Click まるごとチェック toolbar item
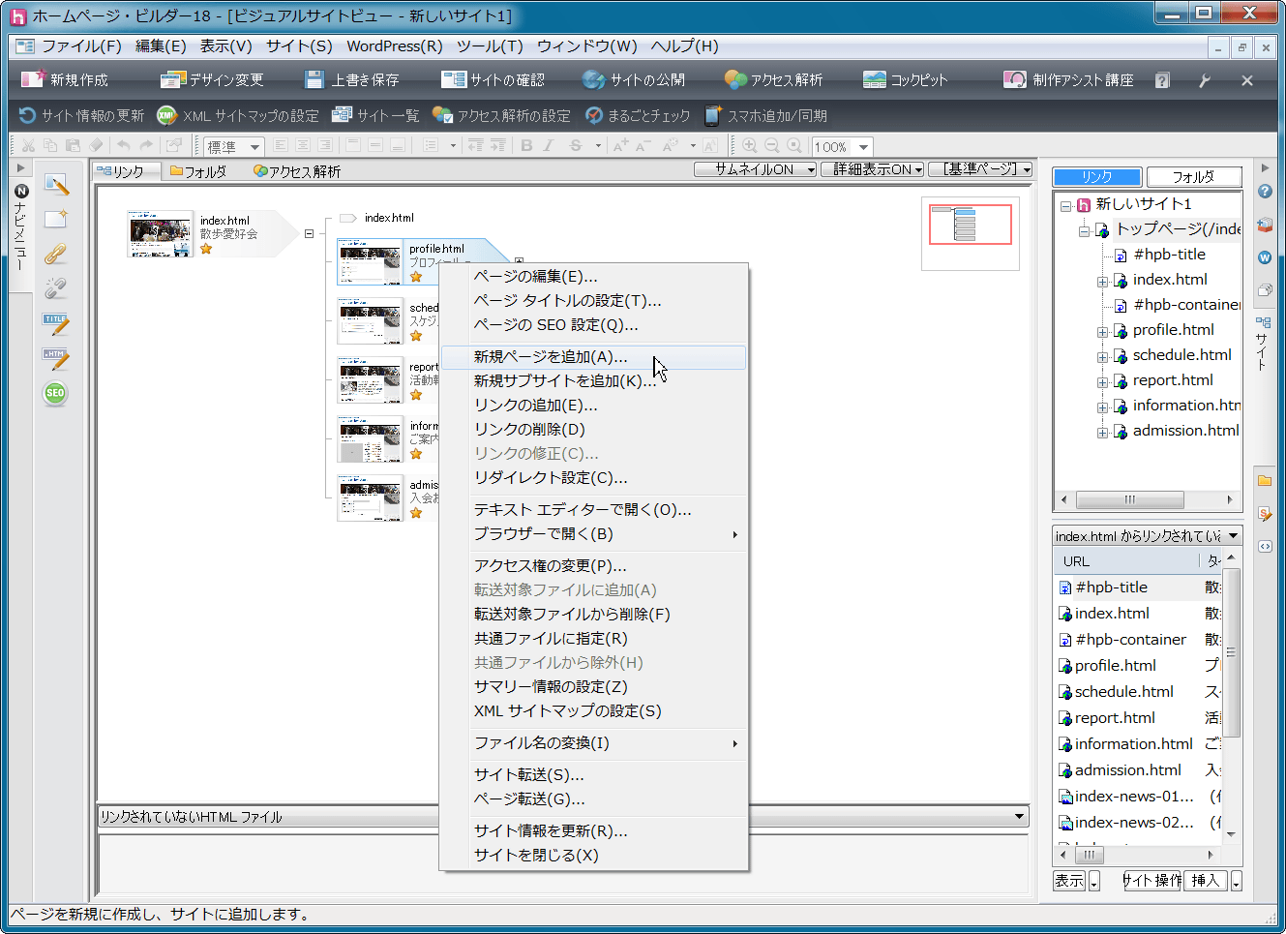This screenshot has height=934, width=1286. click(x=638, y=116)
